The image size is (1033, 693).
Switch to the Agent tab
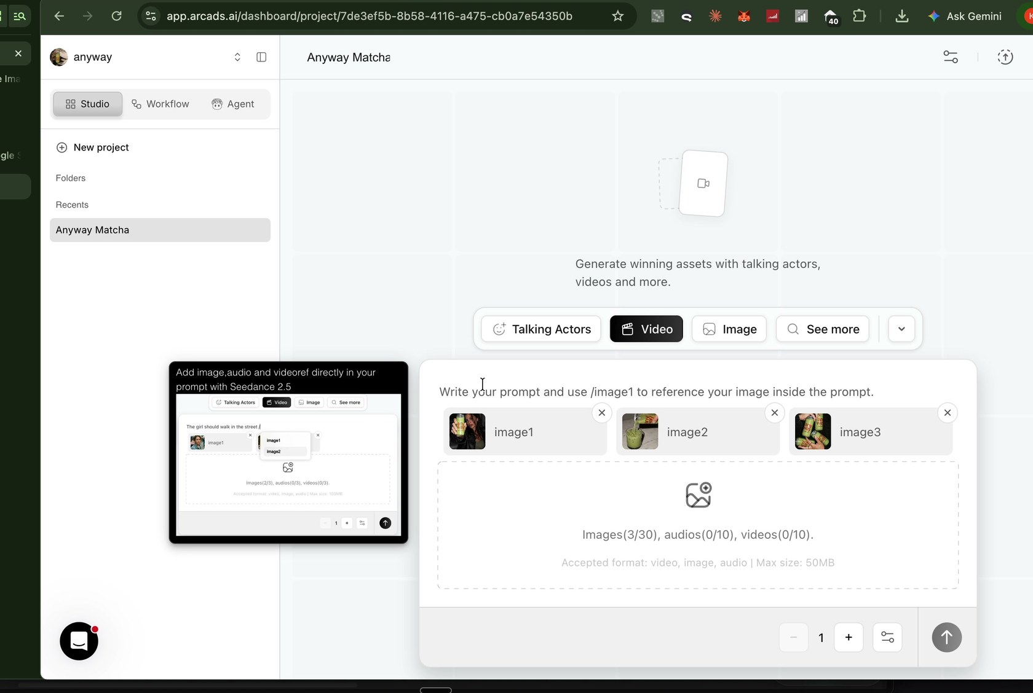(x=232, y=104)
